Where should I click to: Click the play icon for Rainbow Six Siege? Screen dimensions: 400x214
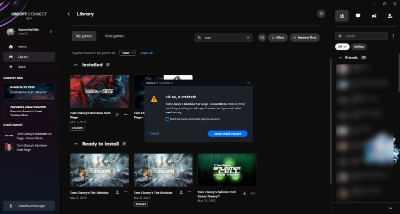117,114
